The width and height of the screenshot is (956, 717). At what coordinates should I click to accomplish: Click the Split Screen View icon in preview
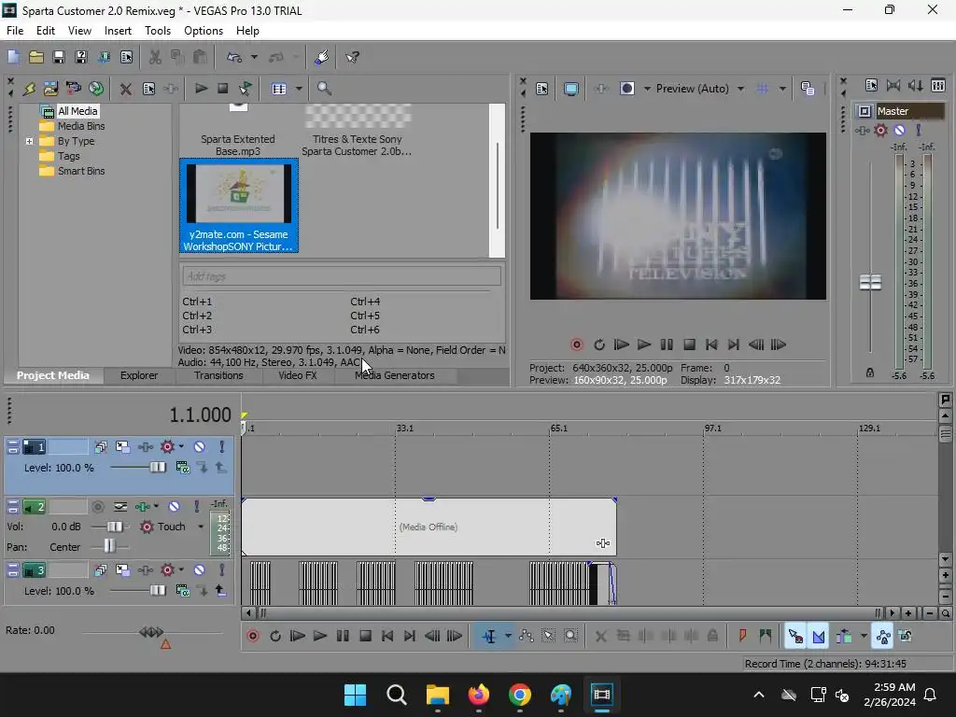626,89
